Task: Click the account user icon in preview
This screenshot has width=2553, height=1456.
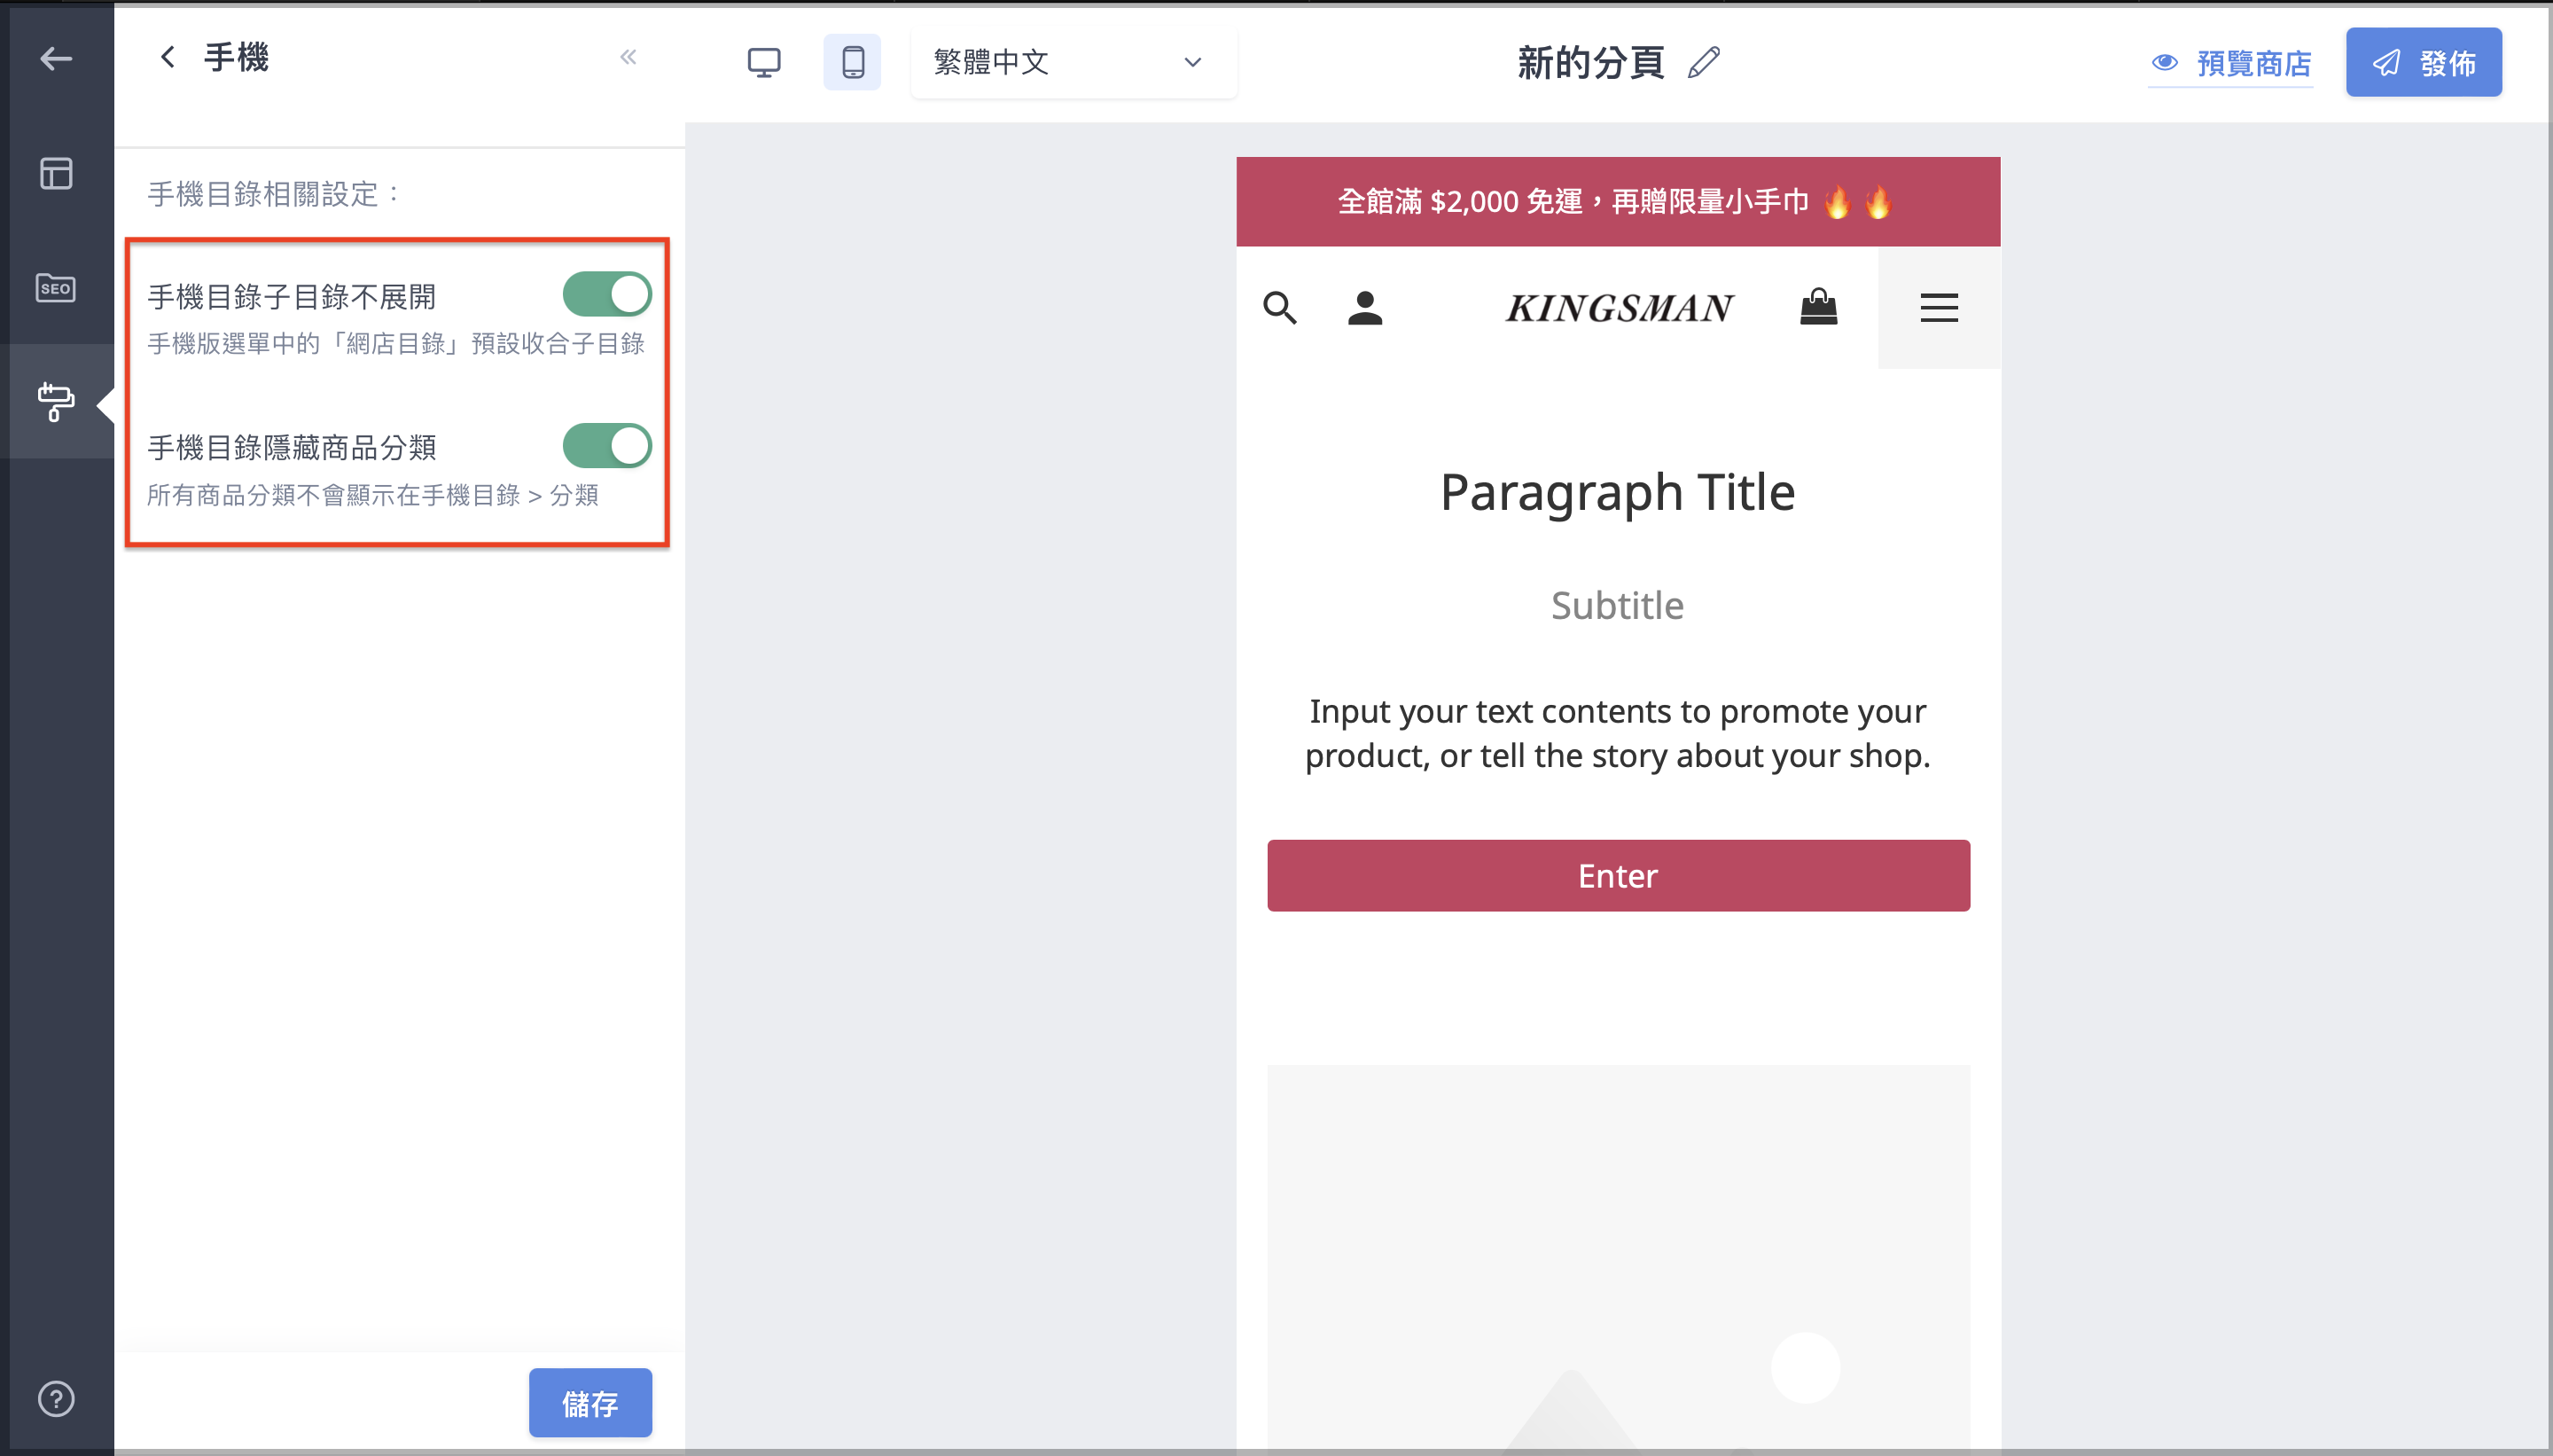Action: (1364, 307)
